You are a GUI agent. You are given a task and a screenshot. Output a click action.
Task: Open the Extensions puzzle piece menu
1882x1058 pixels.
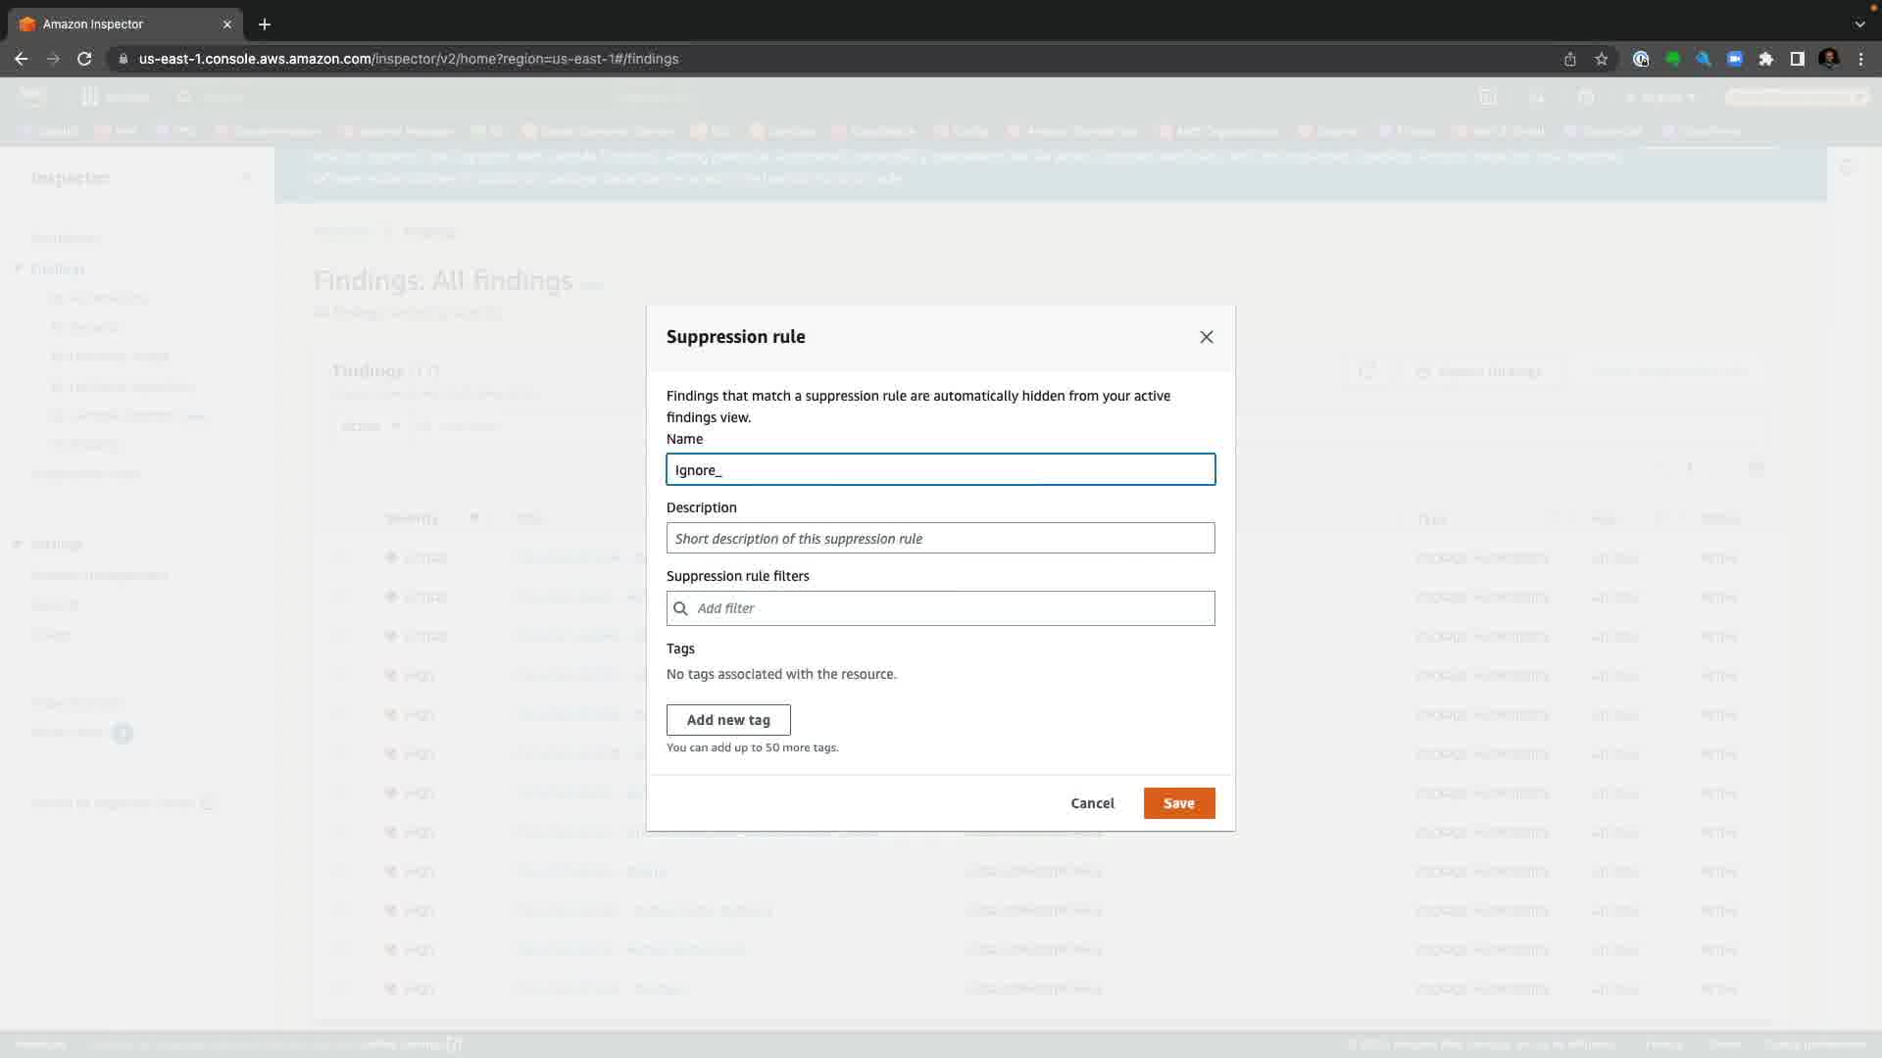point(1765,59)
